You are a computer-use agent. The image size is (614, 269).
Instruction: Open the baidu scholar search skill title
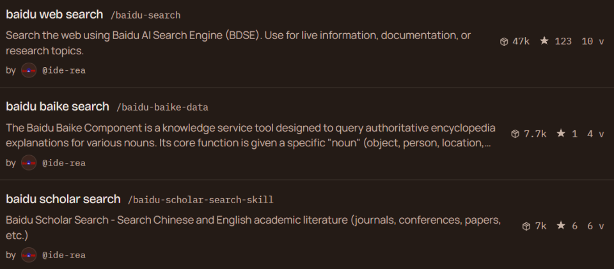coord(63,199)
